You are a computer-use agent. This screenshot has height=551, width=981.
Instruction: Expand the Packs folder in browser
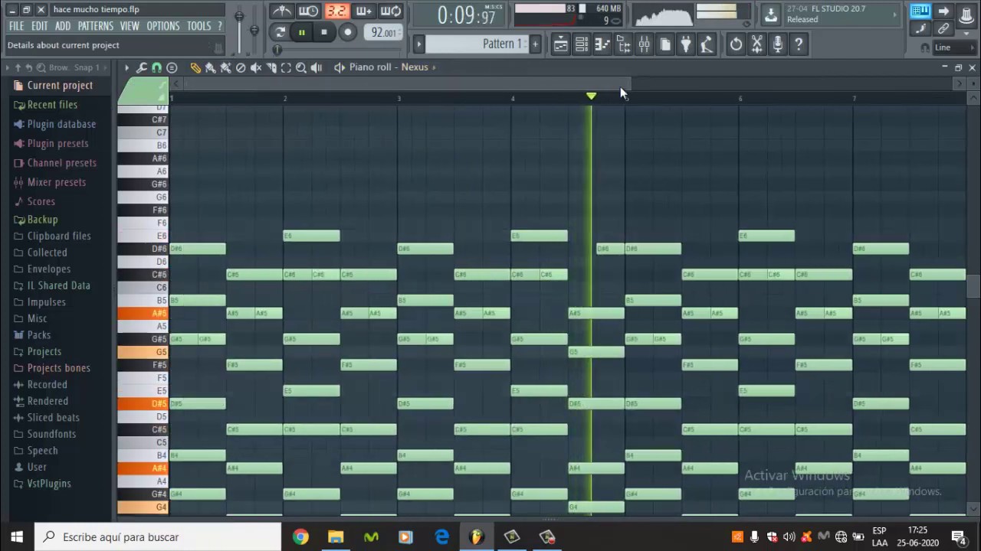coord(38,334)
